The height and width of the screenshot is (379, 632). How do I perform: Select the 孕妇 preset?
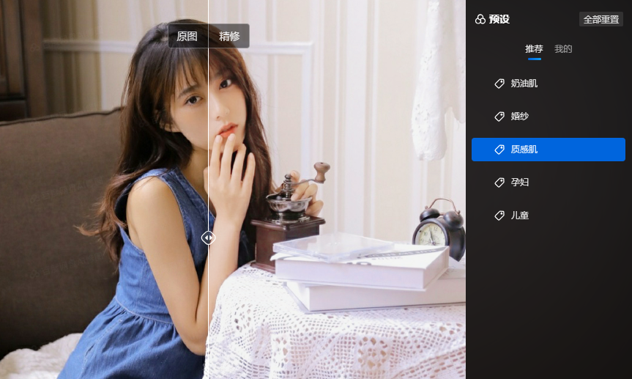tap(549, 183)
